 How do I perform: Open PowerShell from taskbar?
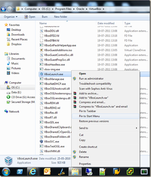(x=20, y=172)
